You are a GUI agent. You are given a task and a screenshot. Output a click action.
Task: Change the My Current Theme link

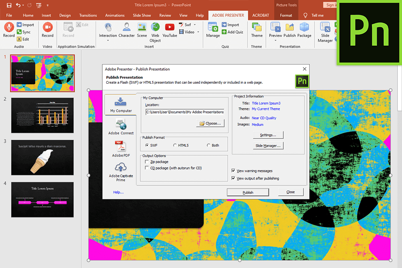point(266,109)
